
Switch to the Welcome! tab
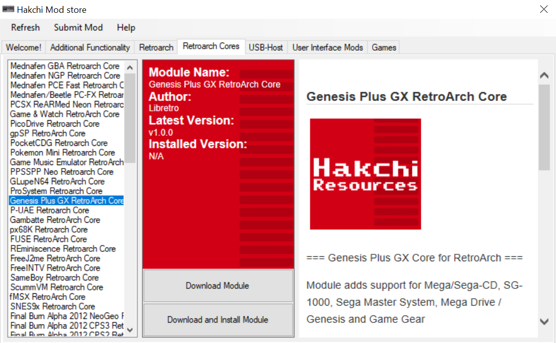(x=23, y=47)
